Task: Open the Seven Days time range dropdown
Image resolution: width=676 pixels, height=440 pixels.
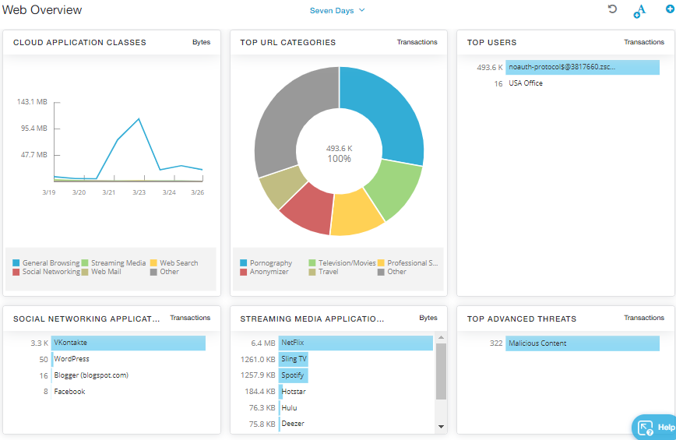Action: 337,10
